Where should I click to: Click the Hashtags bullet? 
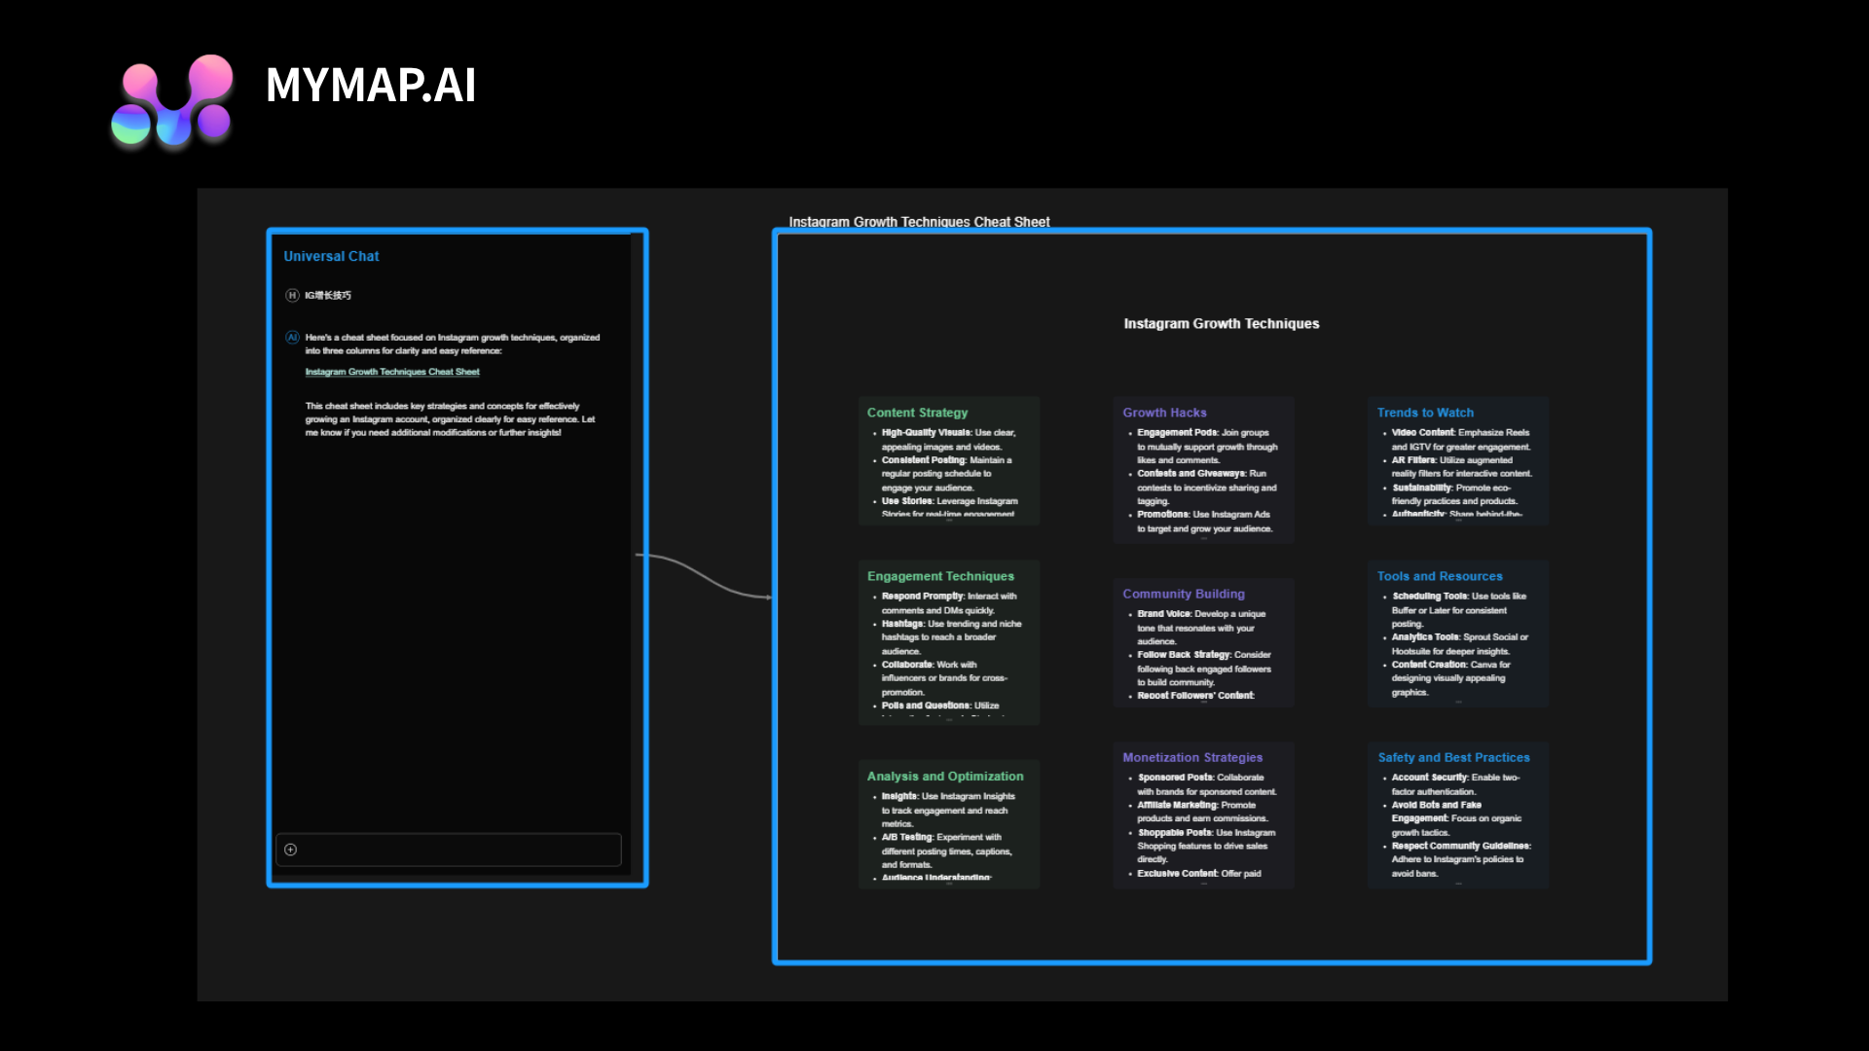tap(951, 637)
